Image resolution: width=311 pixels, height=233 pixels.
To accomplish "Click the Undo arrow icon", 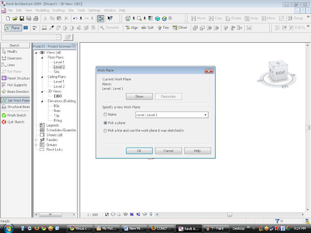I will coord(75,18).
